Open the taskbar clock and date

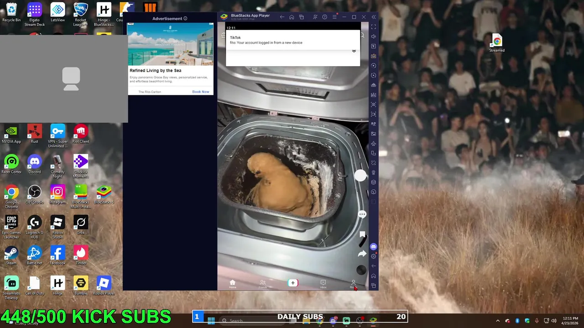570,321
